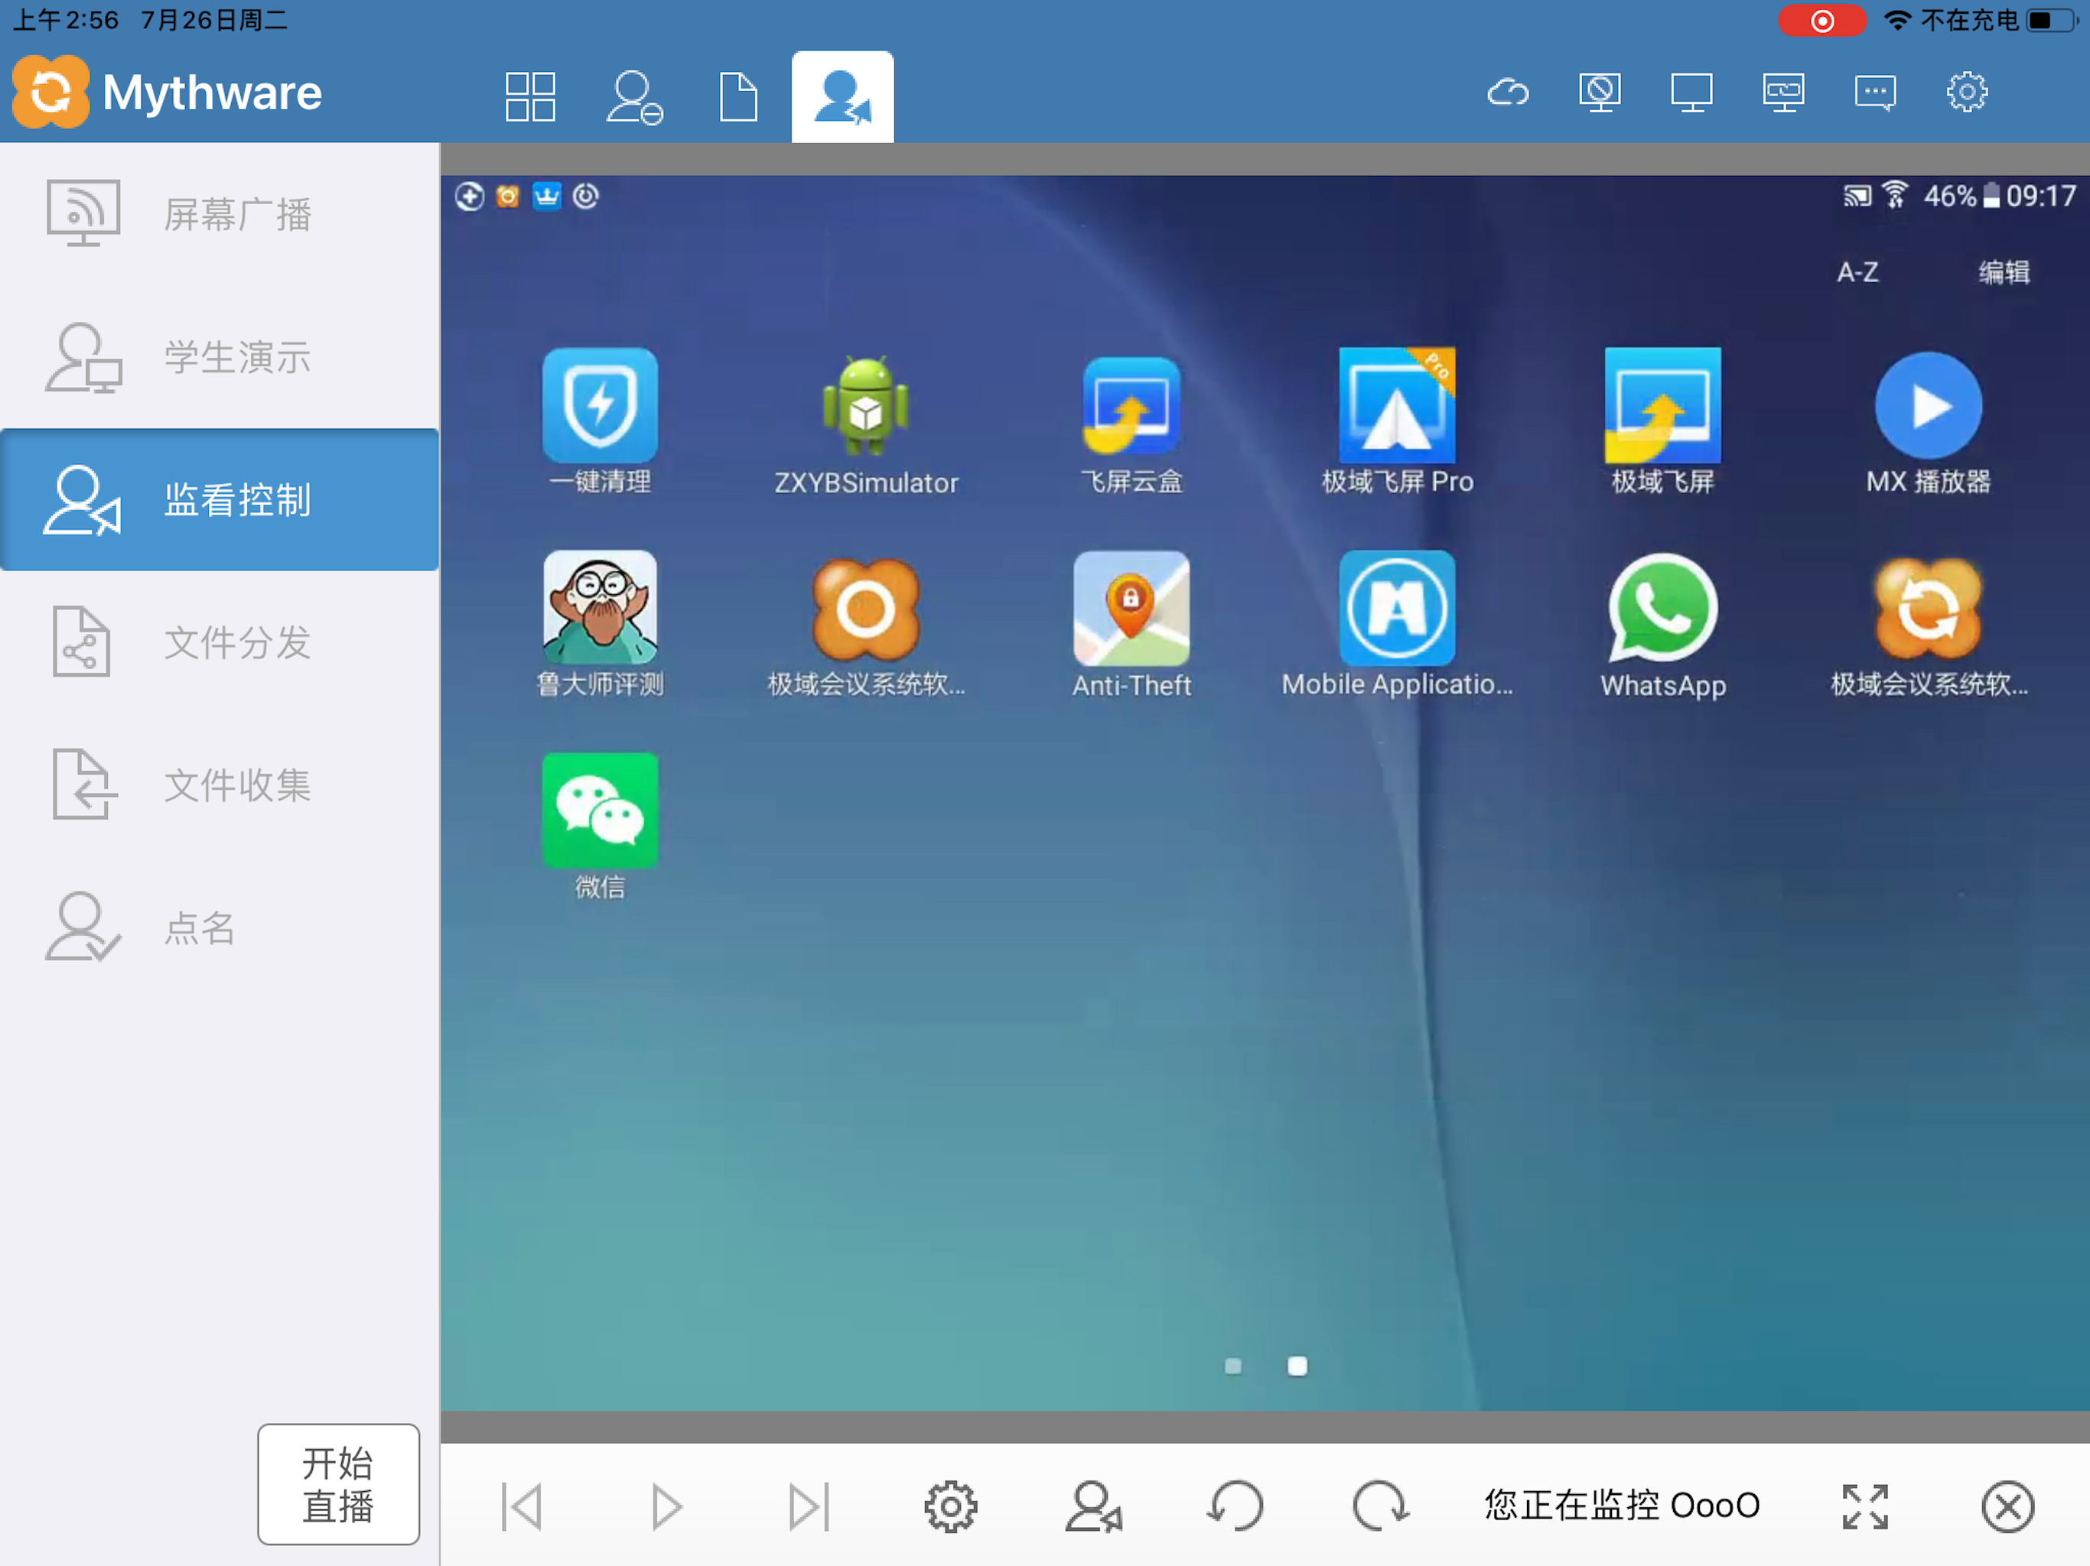Open the 鲁大师评测 benchmark app

click(x=599, y=624)
